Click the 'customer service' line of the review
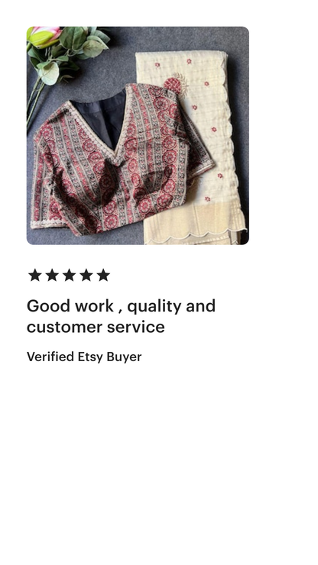Viewport: 318px width, 565px height. coord(96,328)
